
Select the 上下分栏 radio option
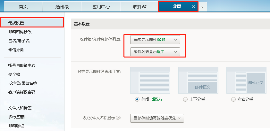(x=185, y=99)
